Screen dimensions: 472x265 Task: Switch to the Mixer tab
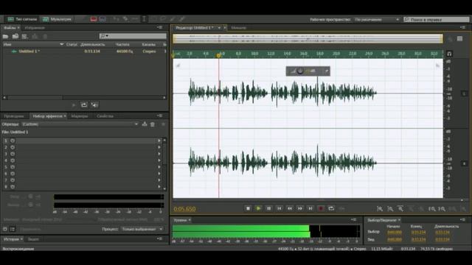(239, 28)
